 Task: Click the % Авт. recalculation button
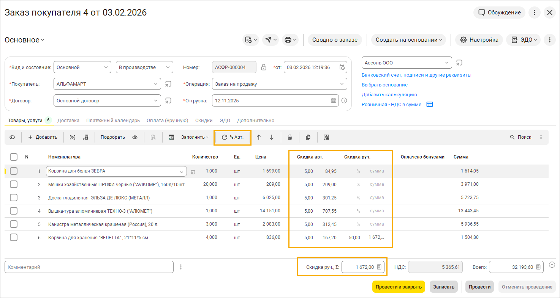click(233, 137)
